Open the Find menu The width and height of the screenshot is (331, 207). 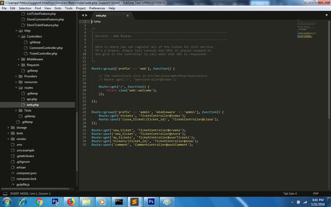pos(38,8)
